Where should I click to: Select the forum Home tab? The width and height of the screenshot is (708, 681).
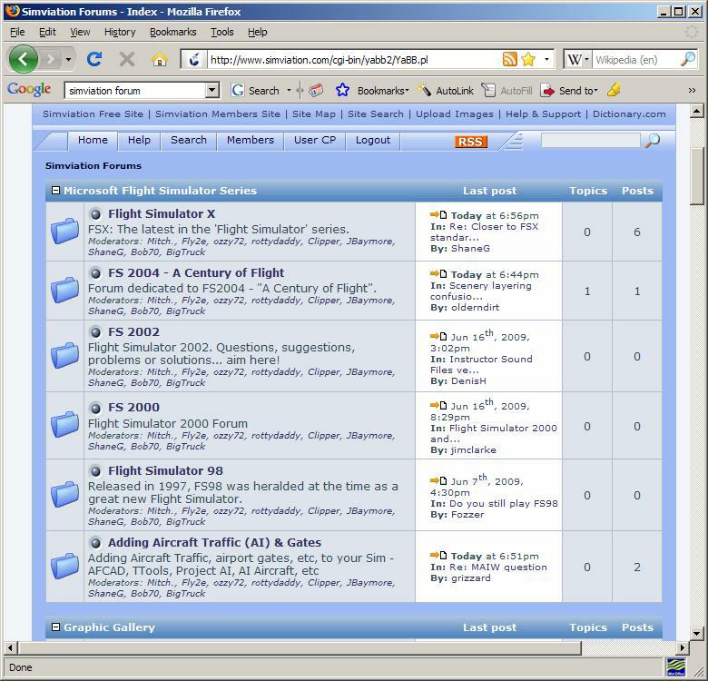coord(93,141)
